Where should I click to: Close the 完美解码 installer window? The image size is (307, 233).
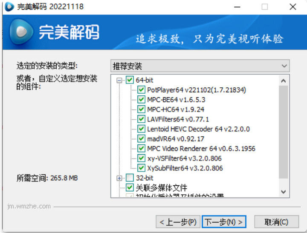pyautogui.click(x=293, y=7)
